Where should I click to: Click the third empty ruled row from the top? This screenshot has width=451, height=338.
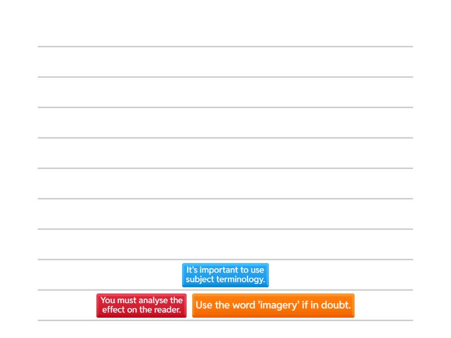point(225,123)
